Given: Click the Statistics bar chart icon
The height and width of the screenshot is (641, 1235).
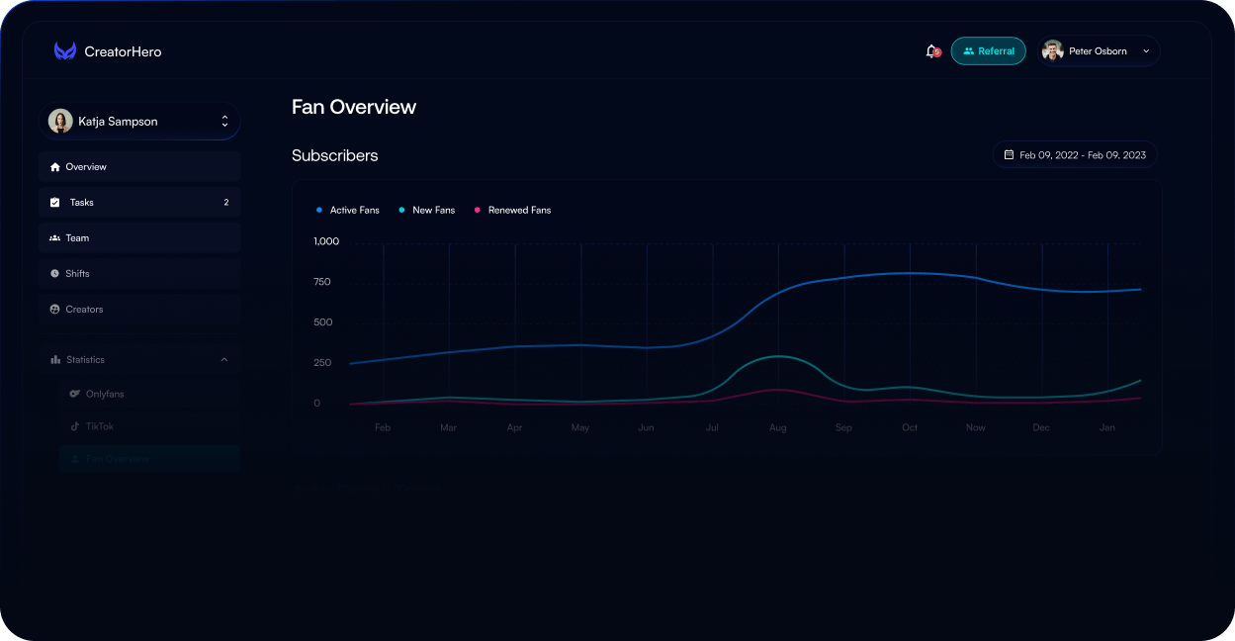Looking at the screenshot, I should tap(55, 360).
